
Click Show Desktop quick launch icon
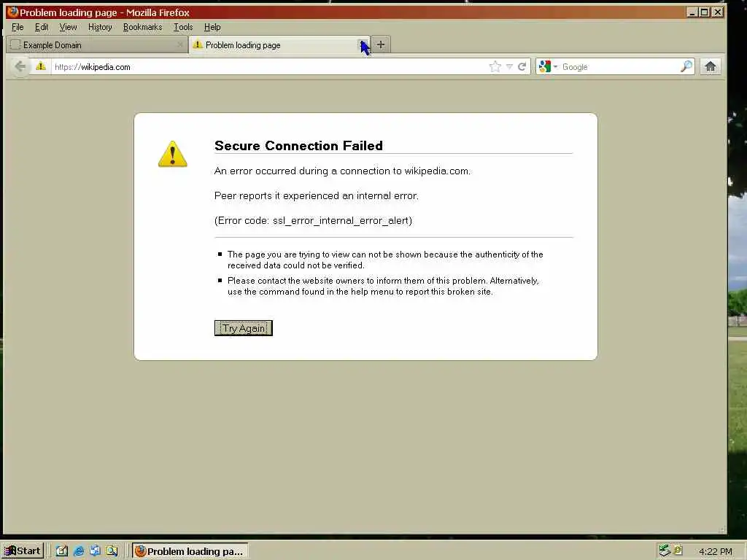[62, 551]
